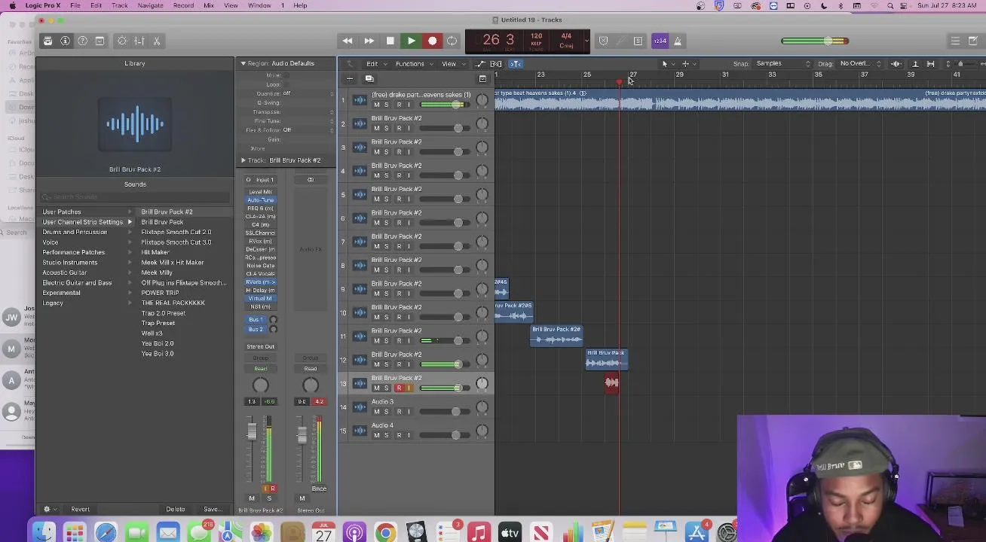The width and height of the screenshot is (986, 542).
Task: Adjust the master output volume slider
Action: (x=816, y=41)
